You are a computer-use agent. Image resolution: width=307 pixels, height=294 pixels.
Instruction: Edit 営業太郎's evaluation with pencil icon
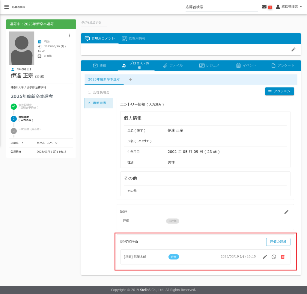265,257
